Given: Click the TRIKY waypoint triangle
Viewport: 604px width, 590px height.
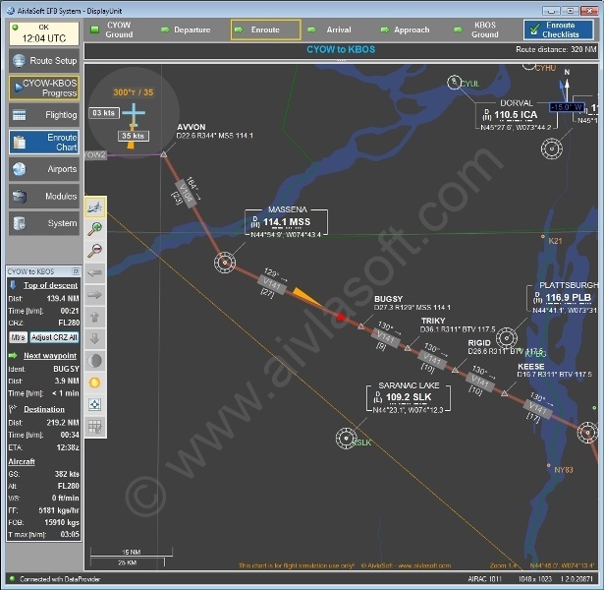Looking at the screenshot, I should 408,348.
